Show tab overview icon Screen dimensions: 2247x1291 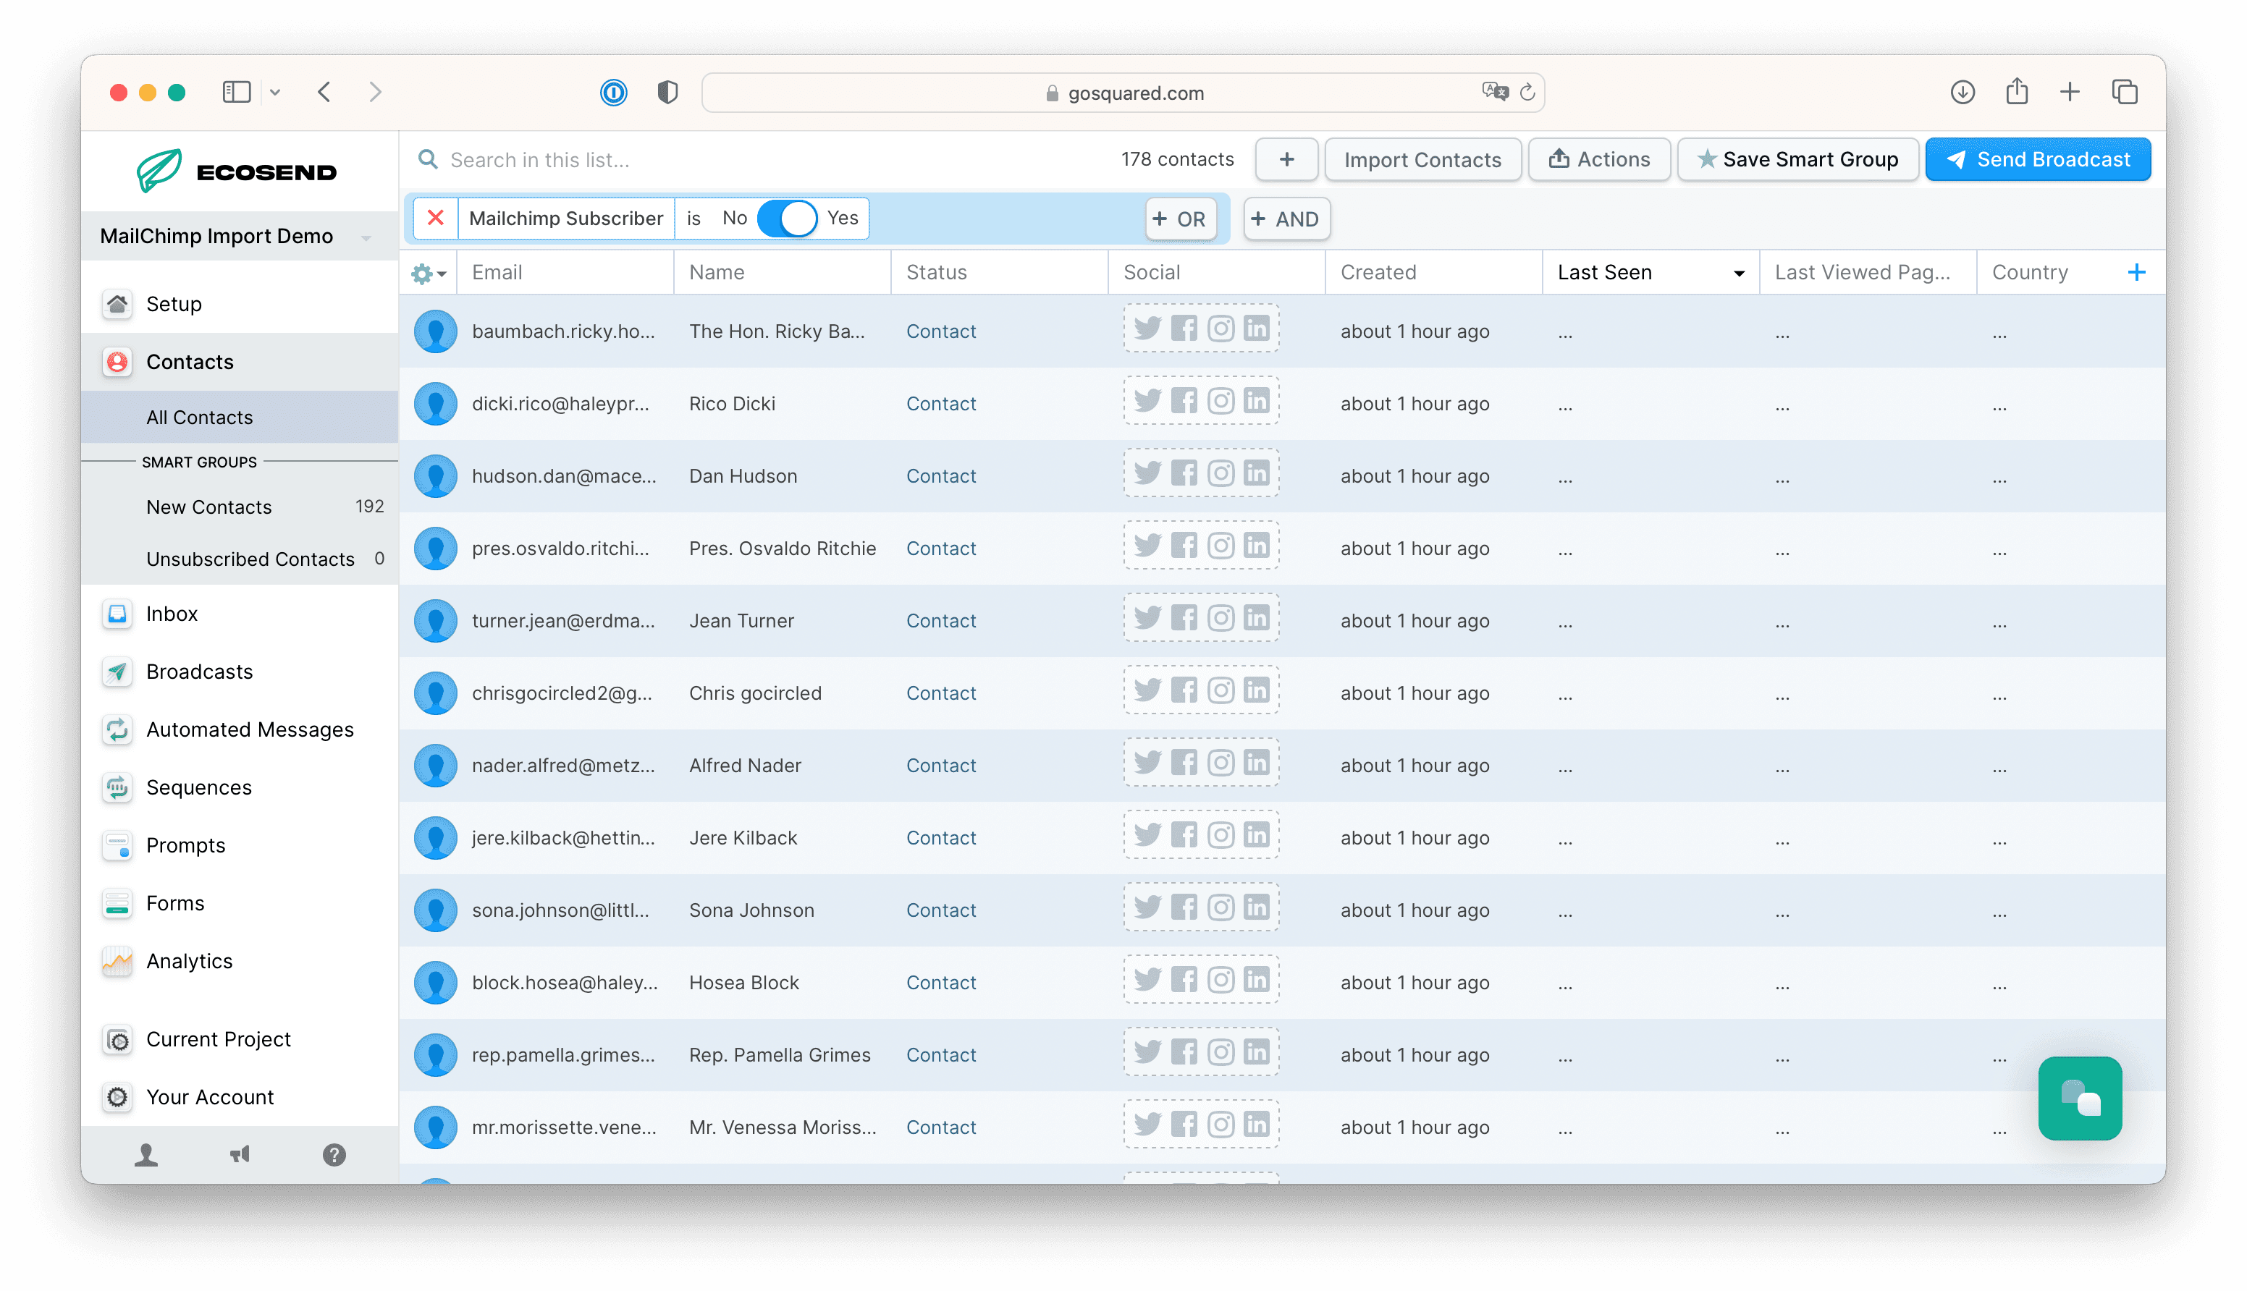click(2125, 92)
